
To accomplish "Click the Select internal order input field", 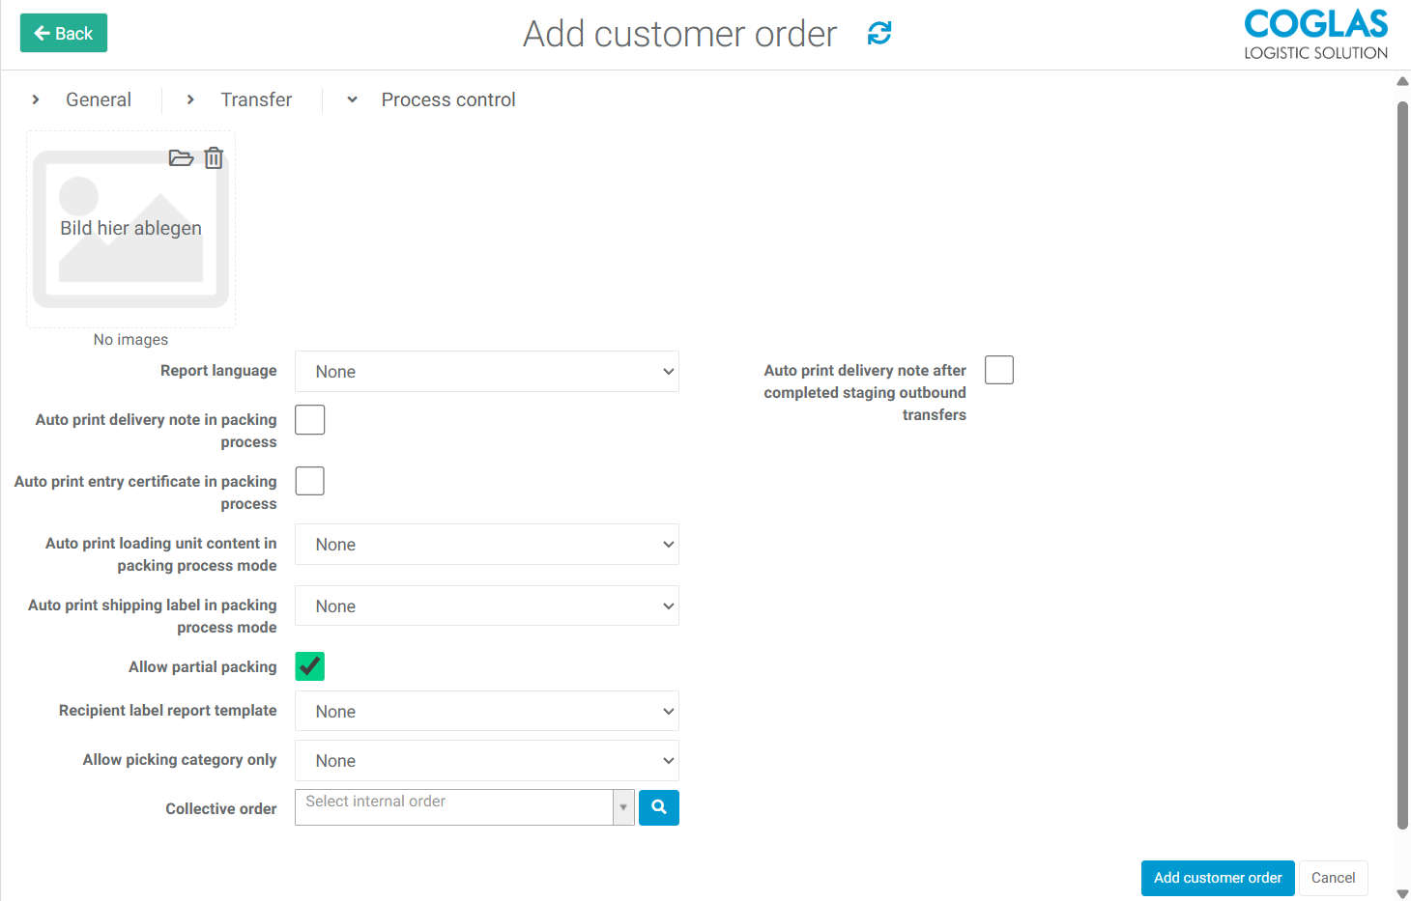I will click(x=454, y=807).
